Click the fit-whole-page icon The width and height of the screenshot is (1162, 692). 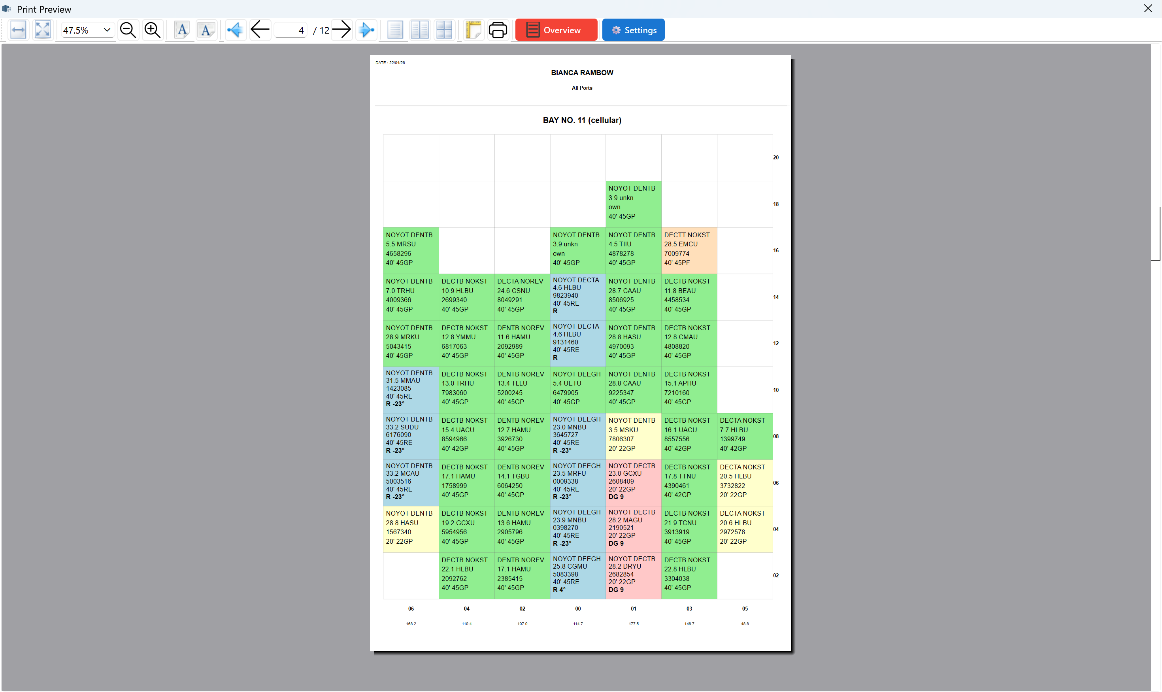(x=43, y=30)
